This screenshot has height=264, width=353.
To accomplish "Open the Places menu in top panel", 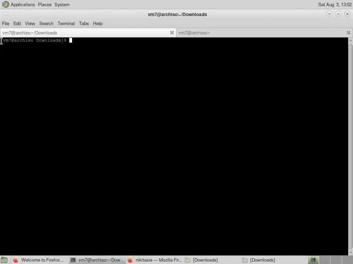I will [44, 4].
